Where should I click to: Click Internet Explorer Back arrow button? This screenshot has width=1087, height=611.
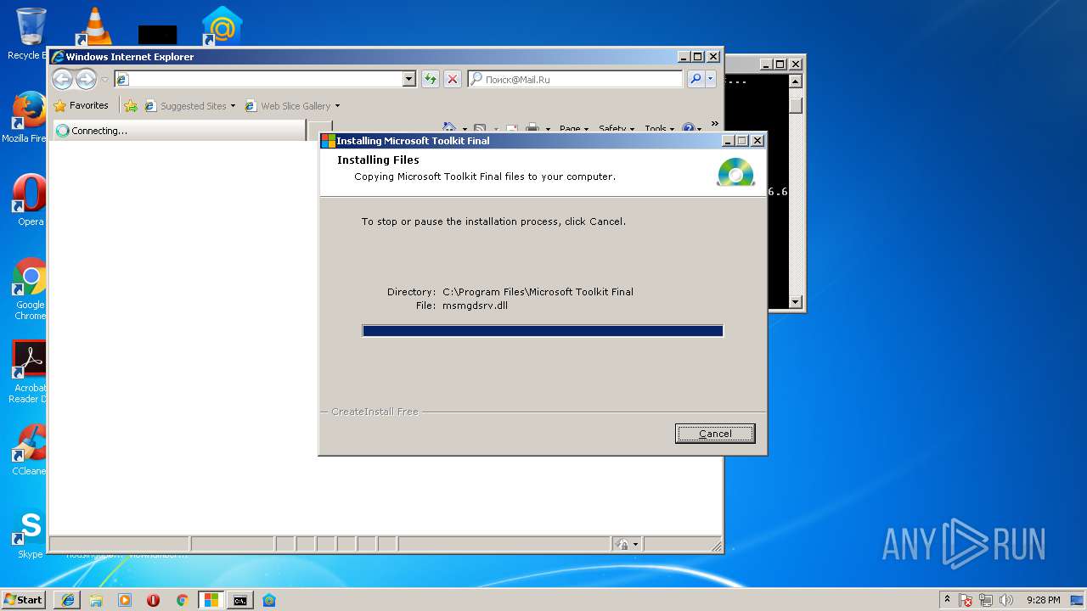(62, 80)
